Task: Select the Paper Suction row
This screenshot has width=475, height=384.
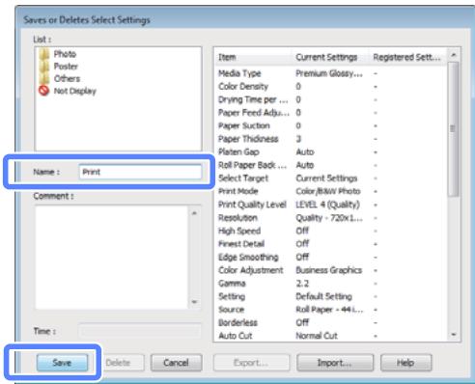Action: click(331, 125)
